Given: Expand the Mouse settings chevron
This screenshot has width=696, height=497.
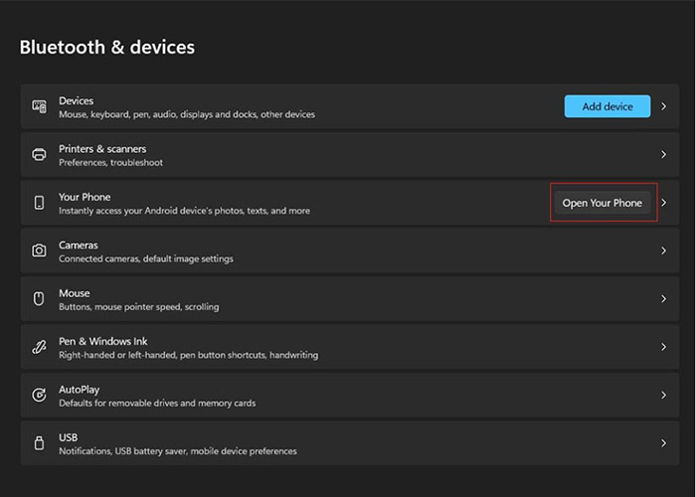Looking at the screenshot, I should (663, 298).
